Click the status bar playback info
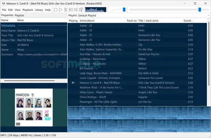Viewport: 211px width, 138px height. point(28,135)
